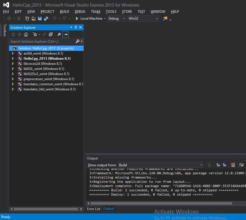Open the Show output from Build dropdown
Viewport: 246px width, 220px height.
161,165
